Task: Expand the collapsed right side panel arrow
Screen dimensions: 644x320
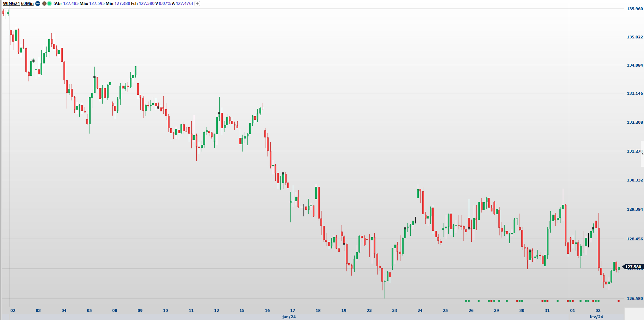Action: click(642, 154)
